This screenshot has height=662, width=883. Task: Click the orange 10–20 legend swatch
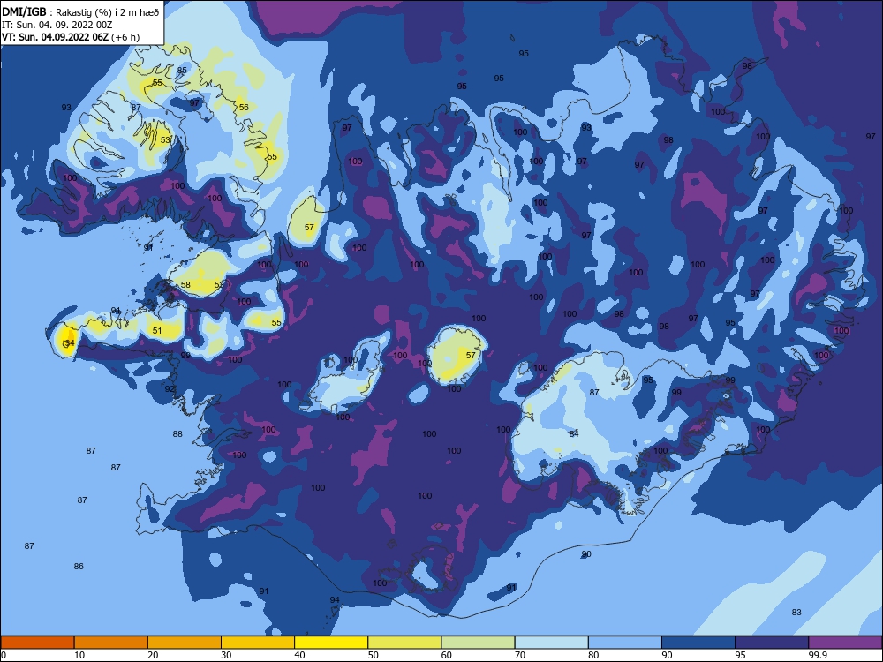[x=111, y=643]
